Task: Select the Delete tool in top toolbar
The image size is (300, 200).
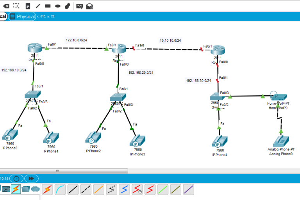Action: (x=6, y=6)
